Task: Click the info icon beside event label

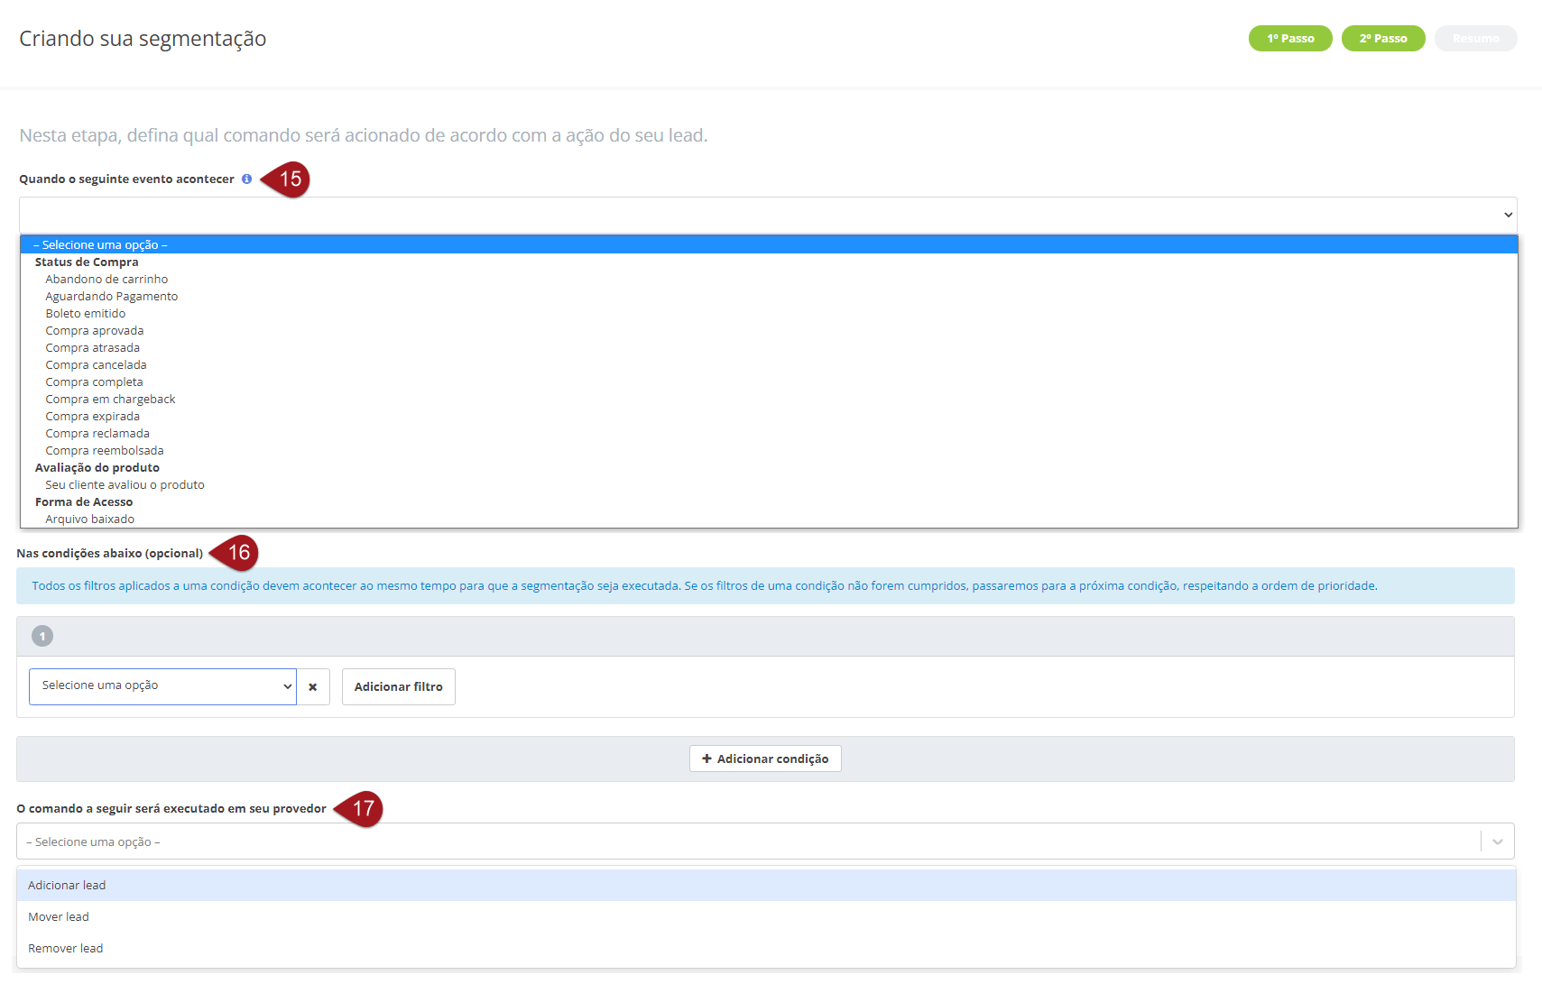Action: (246, 179)
